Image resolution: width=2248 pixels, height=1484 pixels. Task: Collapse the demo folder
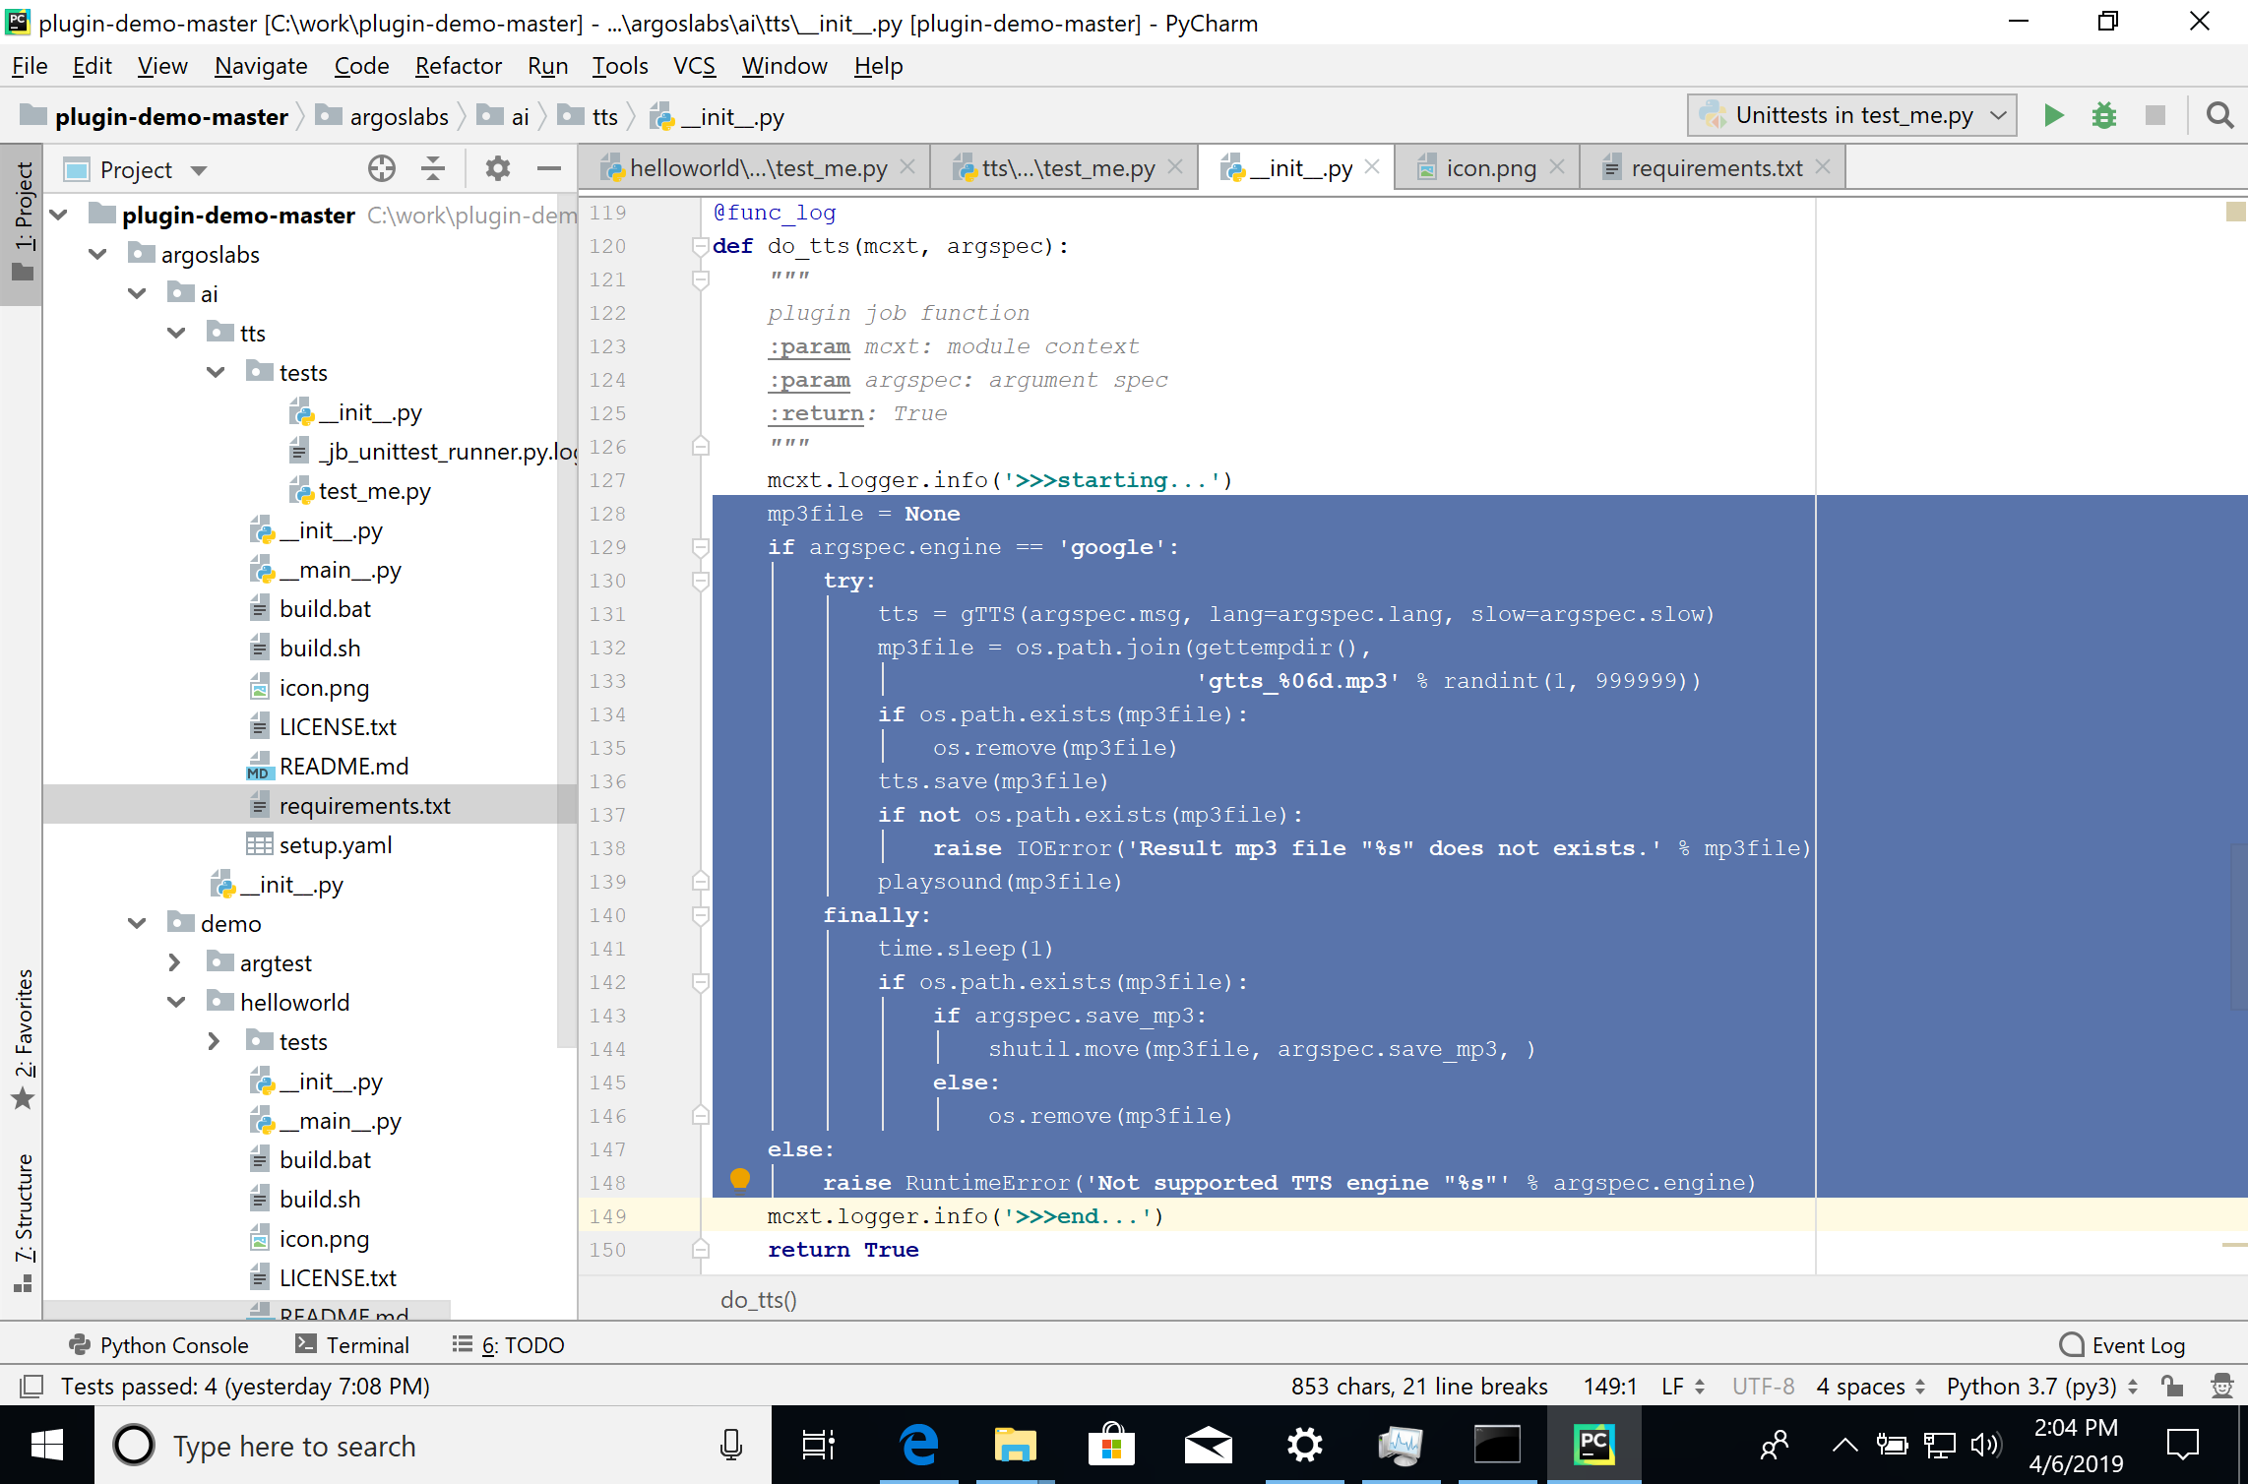[x=137, y=923]
